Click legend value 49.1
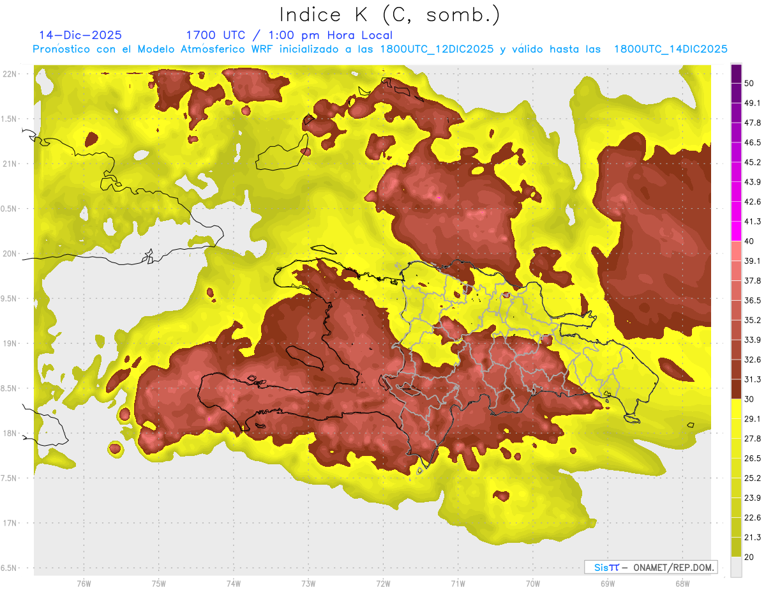The height and width of the screenshot is (592, 766). (x=752, y=103)
